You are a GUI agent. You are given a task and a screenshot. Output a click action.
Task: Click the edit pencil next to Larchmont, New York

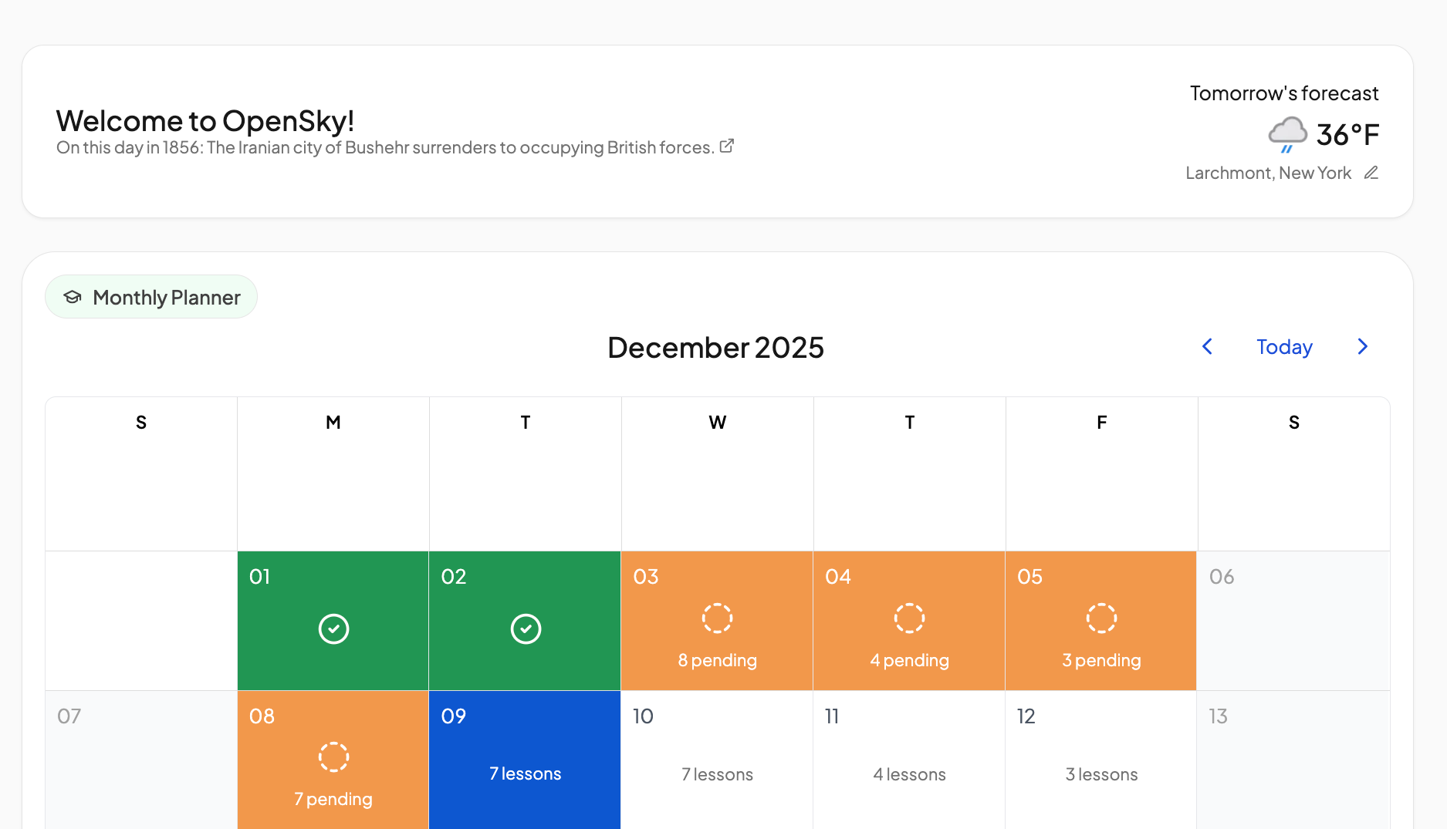click(x=1371, y=173)
